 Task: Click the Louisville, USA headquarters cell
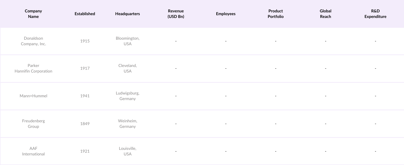128,151
